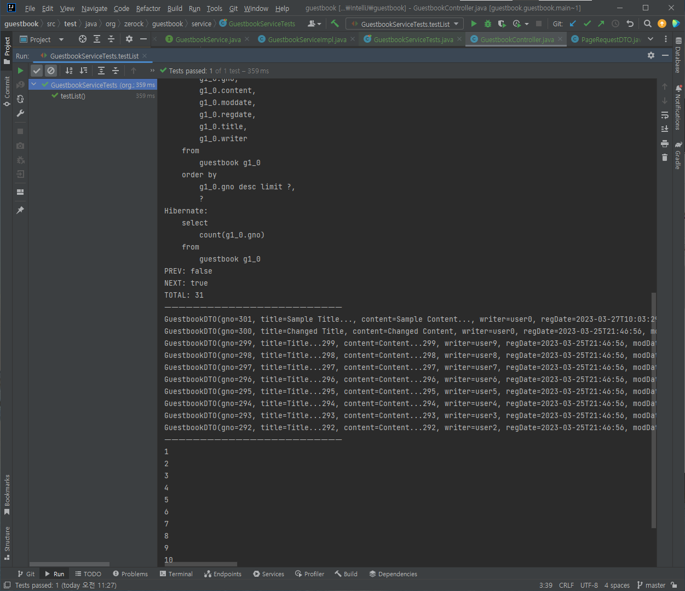
Task: Click console vertical scrollbar
Action: coord(653,410)
